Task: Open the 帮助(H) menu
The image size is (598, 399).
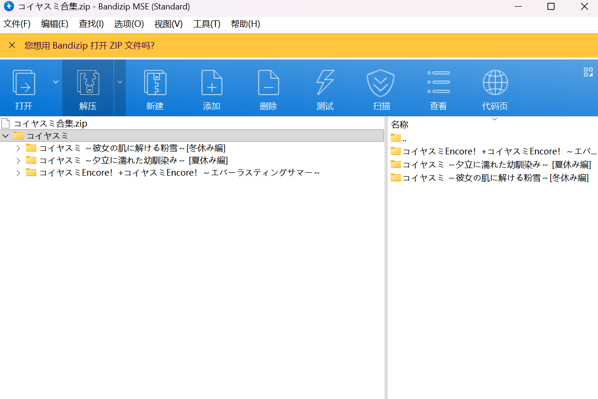Action: click(x=245, y=24)
